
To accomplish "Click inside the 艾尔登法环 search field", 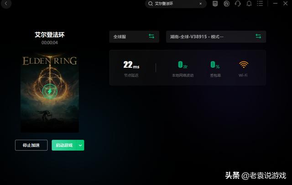I will [176, 4].
